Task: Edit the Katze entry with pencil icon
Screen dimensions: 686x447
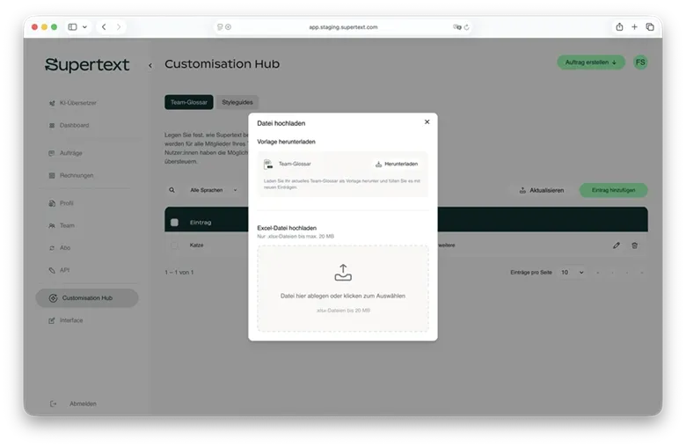Action: click(617, 245)
